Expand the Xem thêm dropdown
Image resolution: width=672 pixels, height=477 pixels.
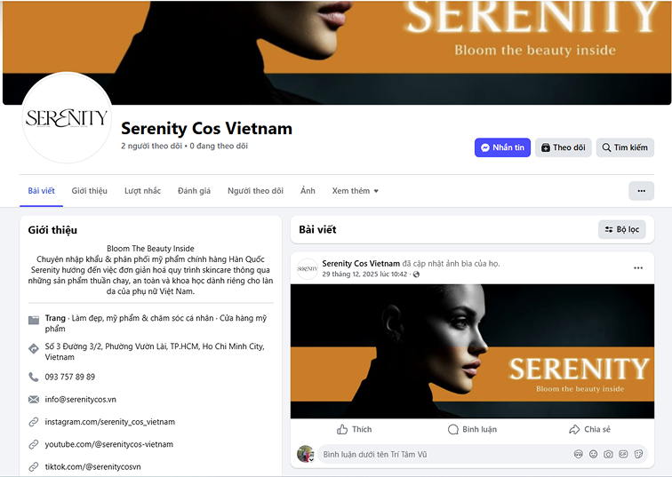pos(355,191)
